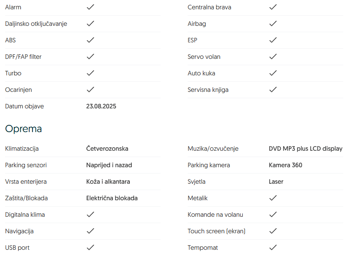This screenshot has width=347, height=254.
Task: Click the Servisna knjiga checkmark
Action: click(273, 90)
